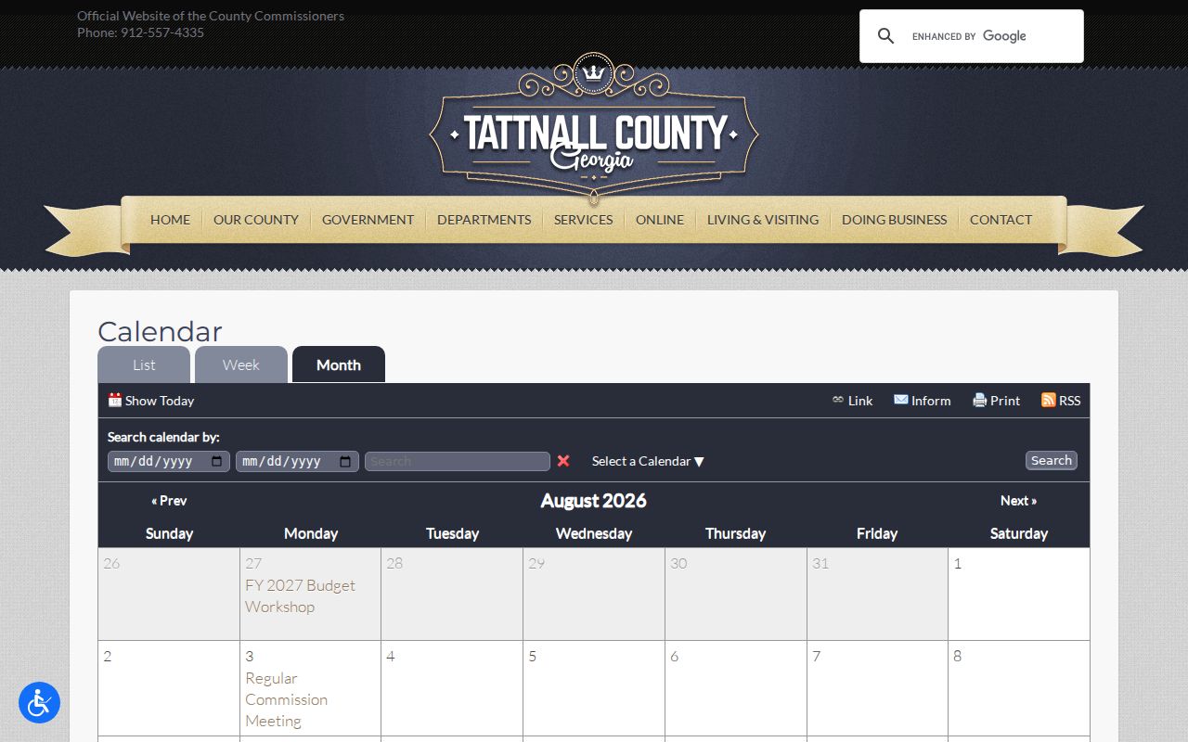
Task: Click the Google search magnifier icon
Action: [x=885, y=36]
